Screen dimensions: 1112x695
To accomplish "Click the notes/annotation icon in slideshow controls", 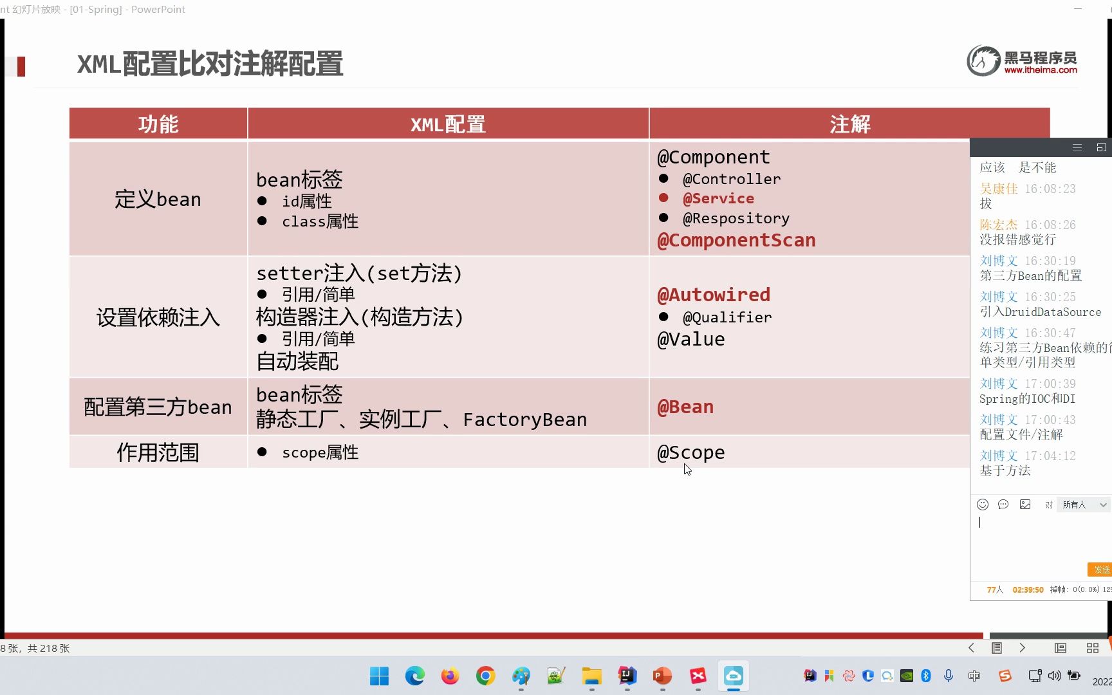I will [x=998, y=648].
